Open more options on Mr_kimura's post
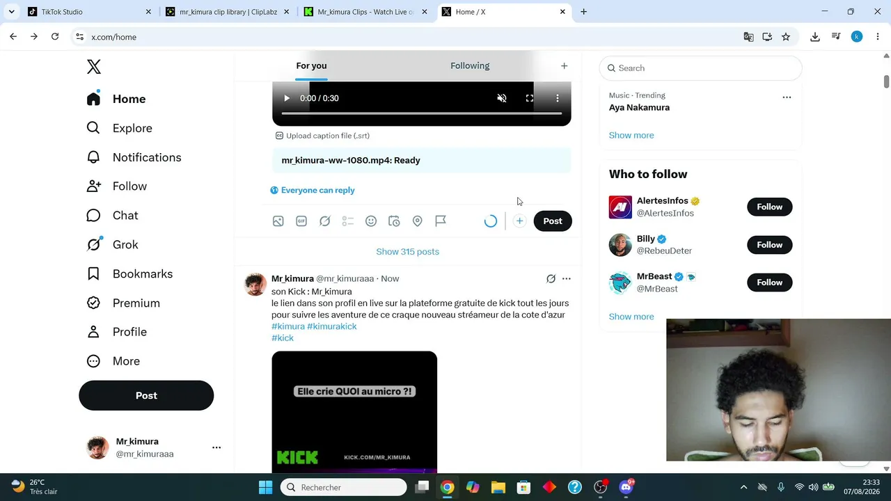Viewport: 891px width, 501px height. tap(567, 279)
